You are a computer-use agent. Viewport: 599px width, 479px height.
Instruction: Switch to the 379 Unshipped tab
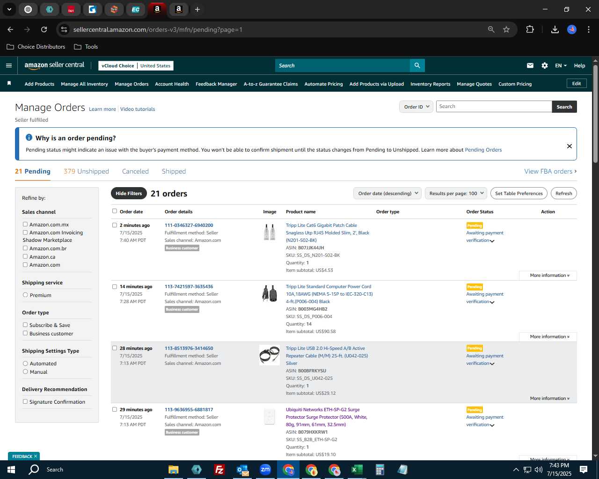(x=86, y=171)
